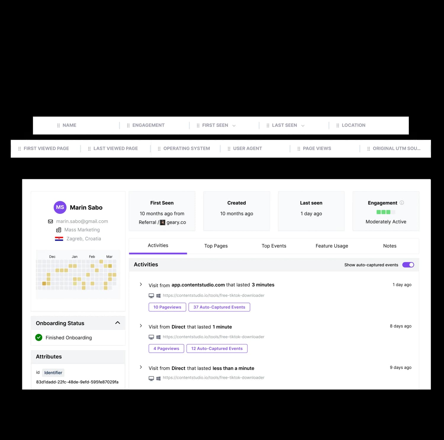The image size is (444, 440).
Task: Click the email envelope icon
Action: point(51,221)
